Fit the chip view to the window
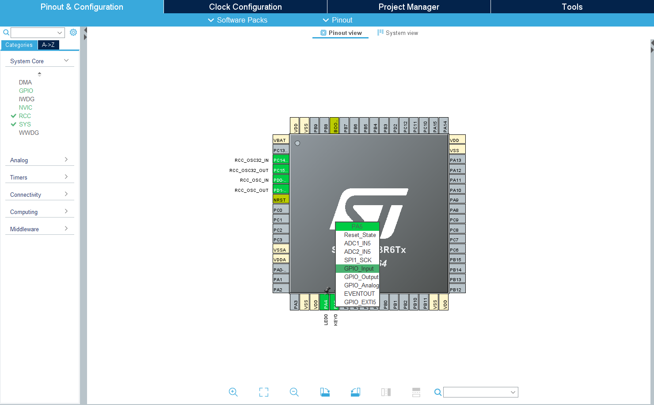Screen dimensions: 654x405 264,392
